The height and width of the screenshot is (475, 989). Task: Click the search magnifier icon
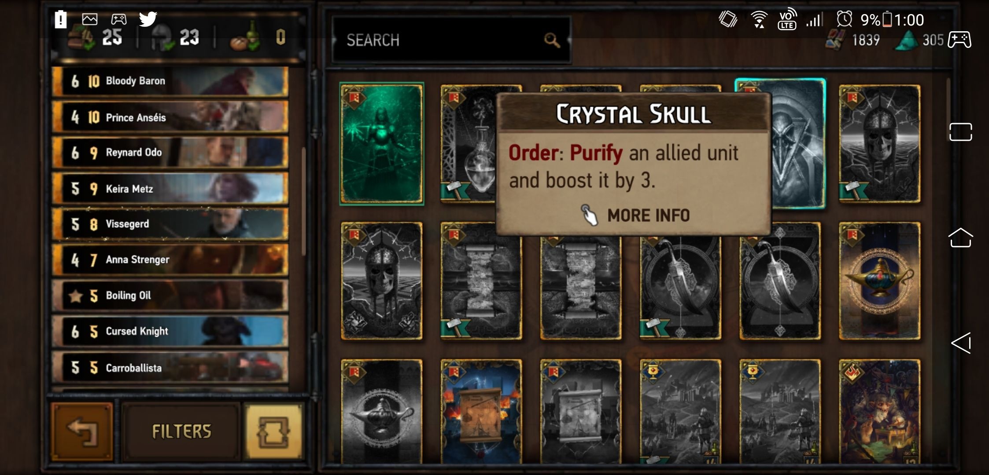[552, 40]
